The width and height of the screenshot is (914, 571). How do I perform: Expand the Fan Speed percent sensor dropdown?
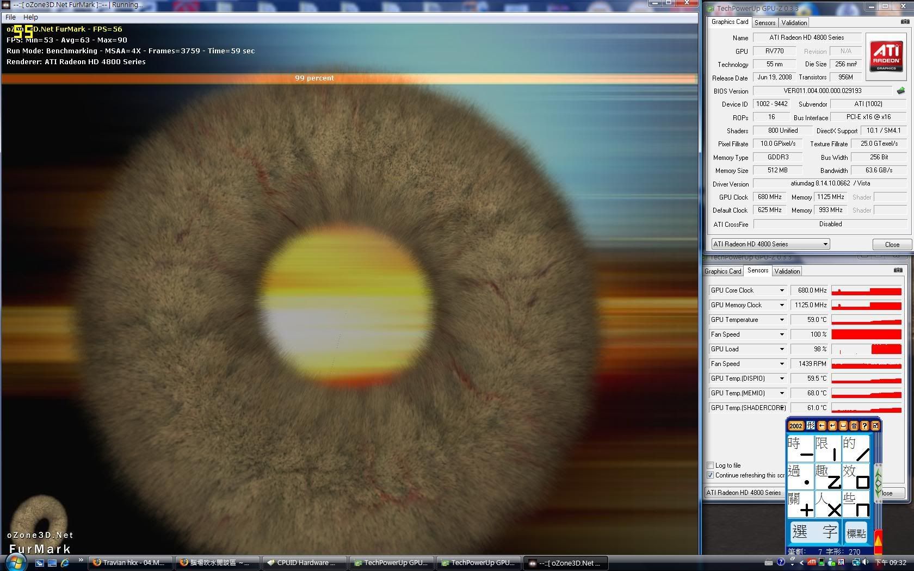(x=782, y=334)
